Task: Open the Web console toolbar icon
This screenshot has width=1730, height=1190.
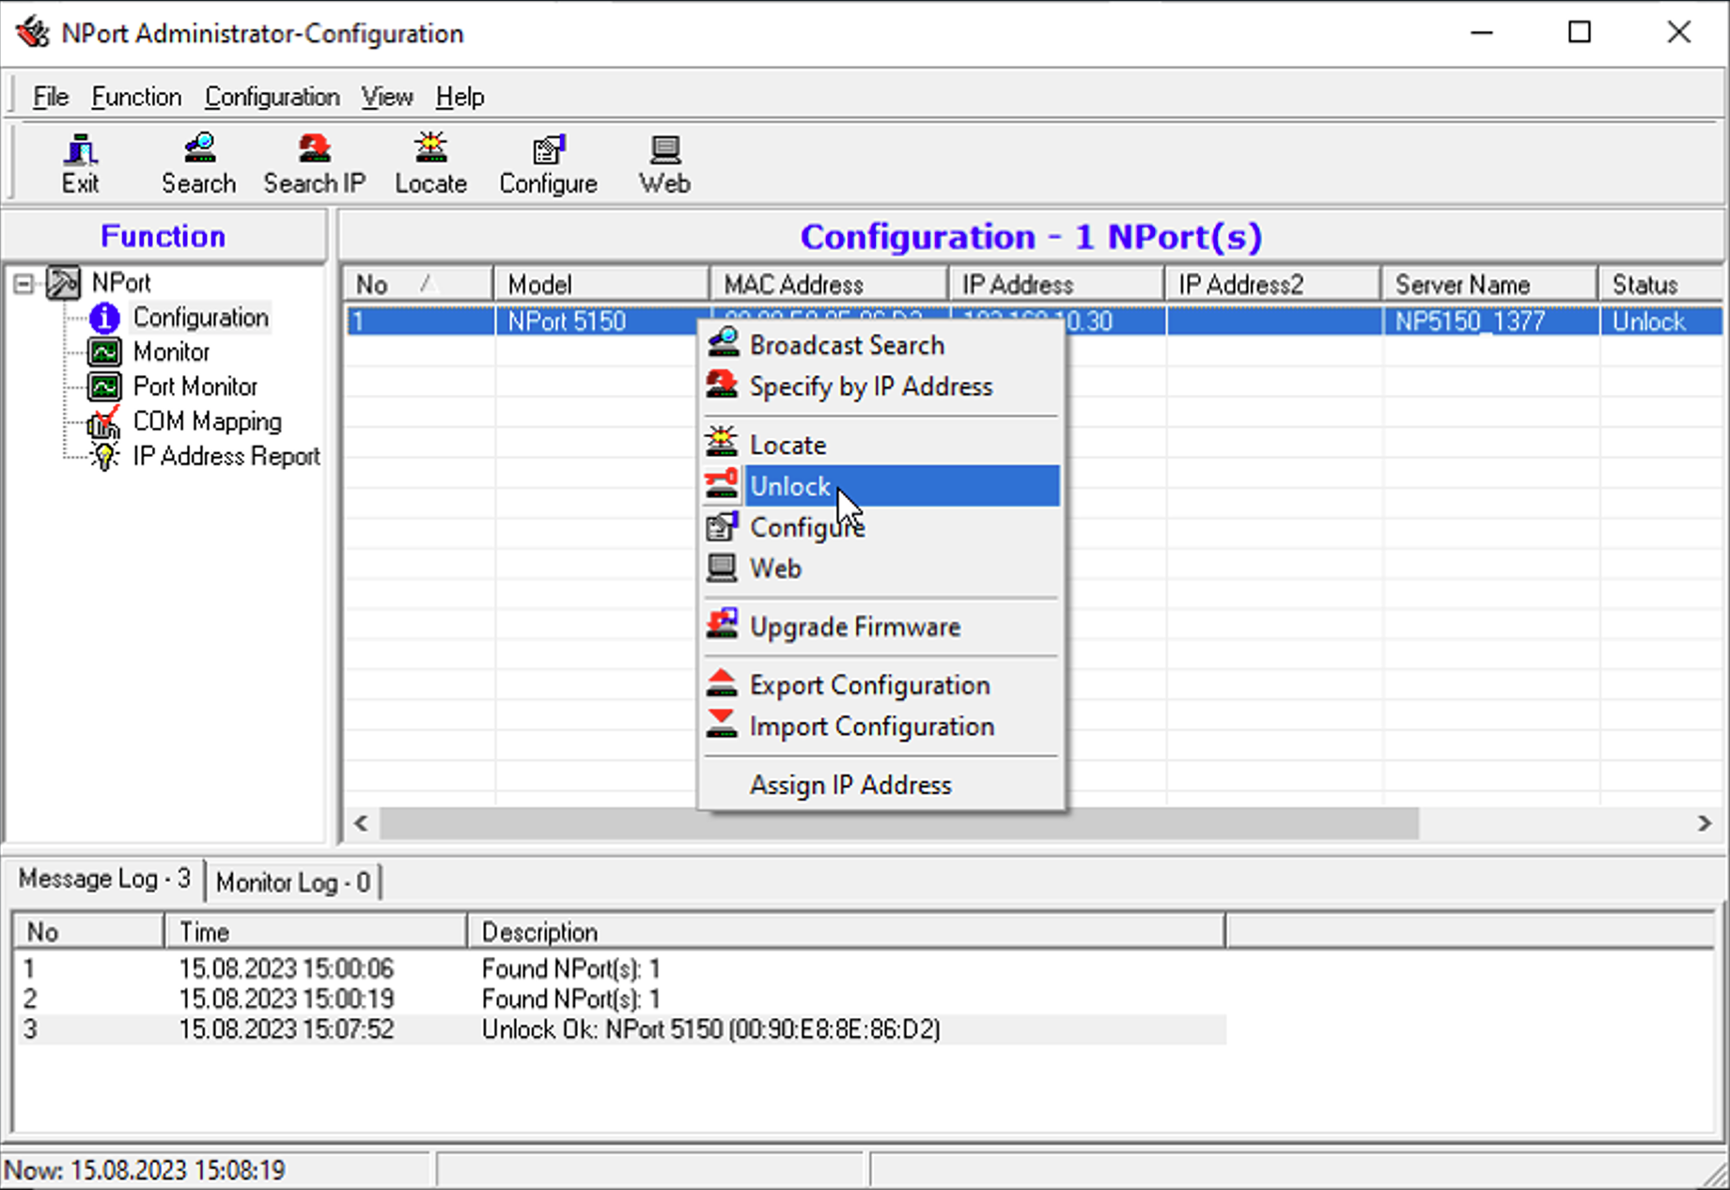Action: pyautogui.click(x=665, y=149)
